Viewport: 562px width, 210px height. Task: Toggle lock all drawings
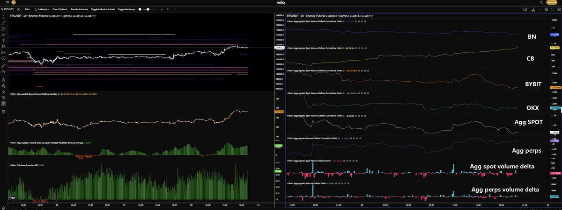pyautogui.click(x=3, y=91)
